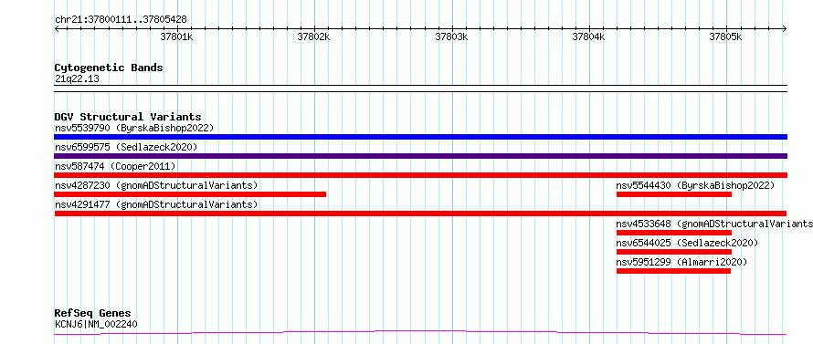Select the nsv5951299 red variant bar
The image size is (813, 344).
coord(673,271)
